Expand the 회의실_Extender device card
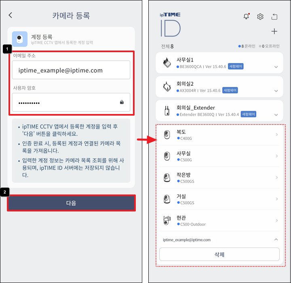Screen dimensions: 291x283 click(276, 115)
